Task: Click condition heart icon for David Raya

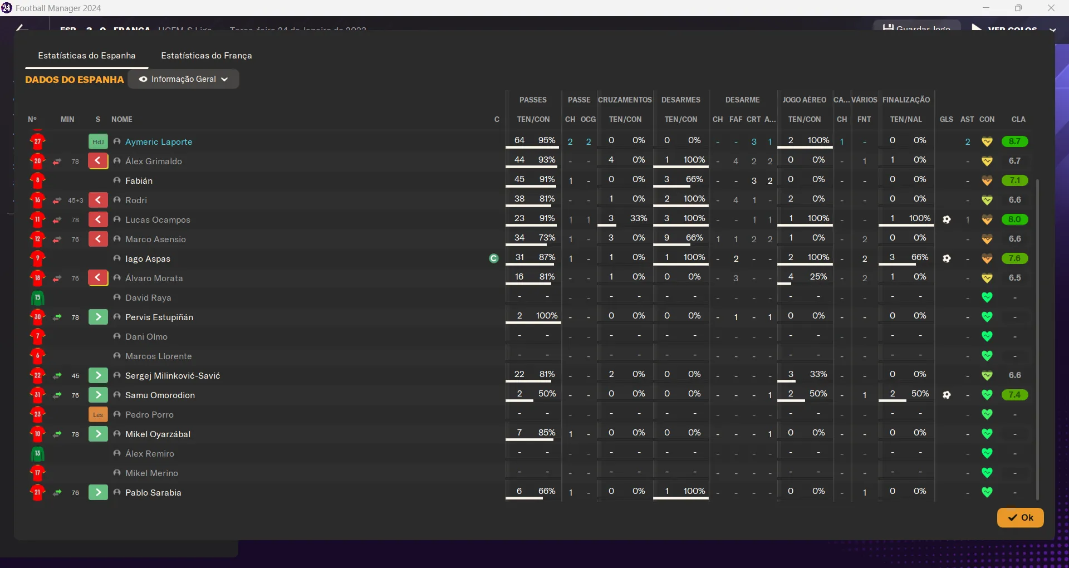Action: coord(987,298)
